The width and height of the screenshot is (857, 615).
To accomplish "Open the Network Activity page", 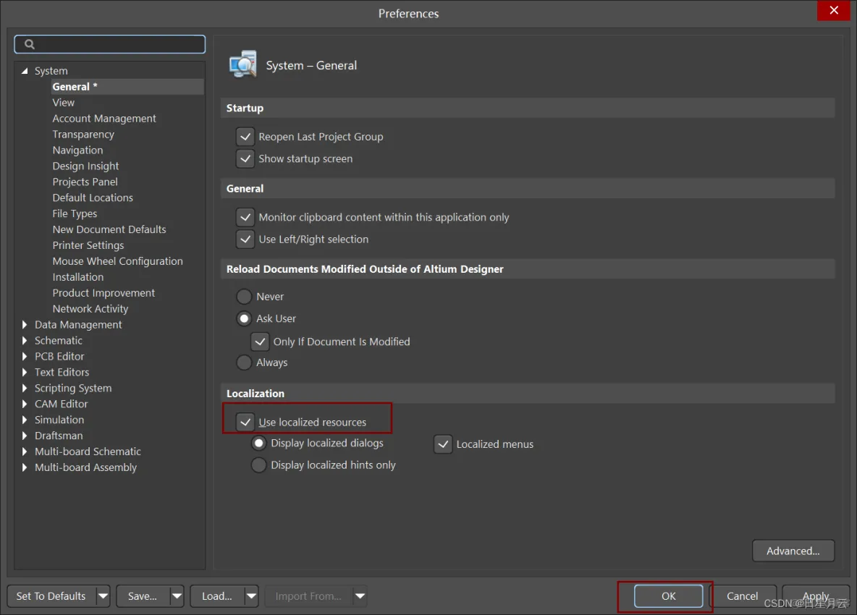I will (x=90, y=309).
